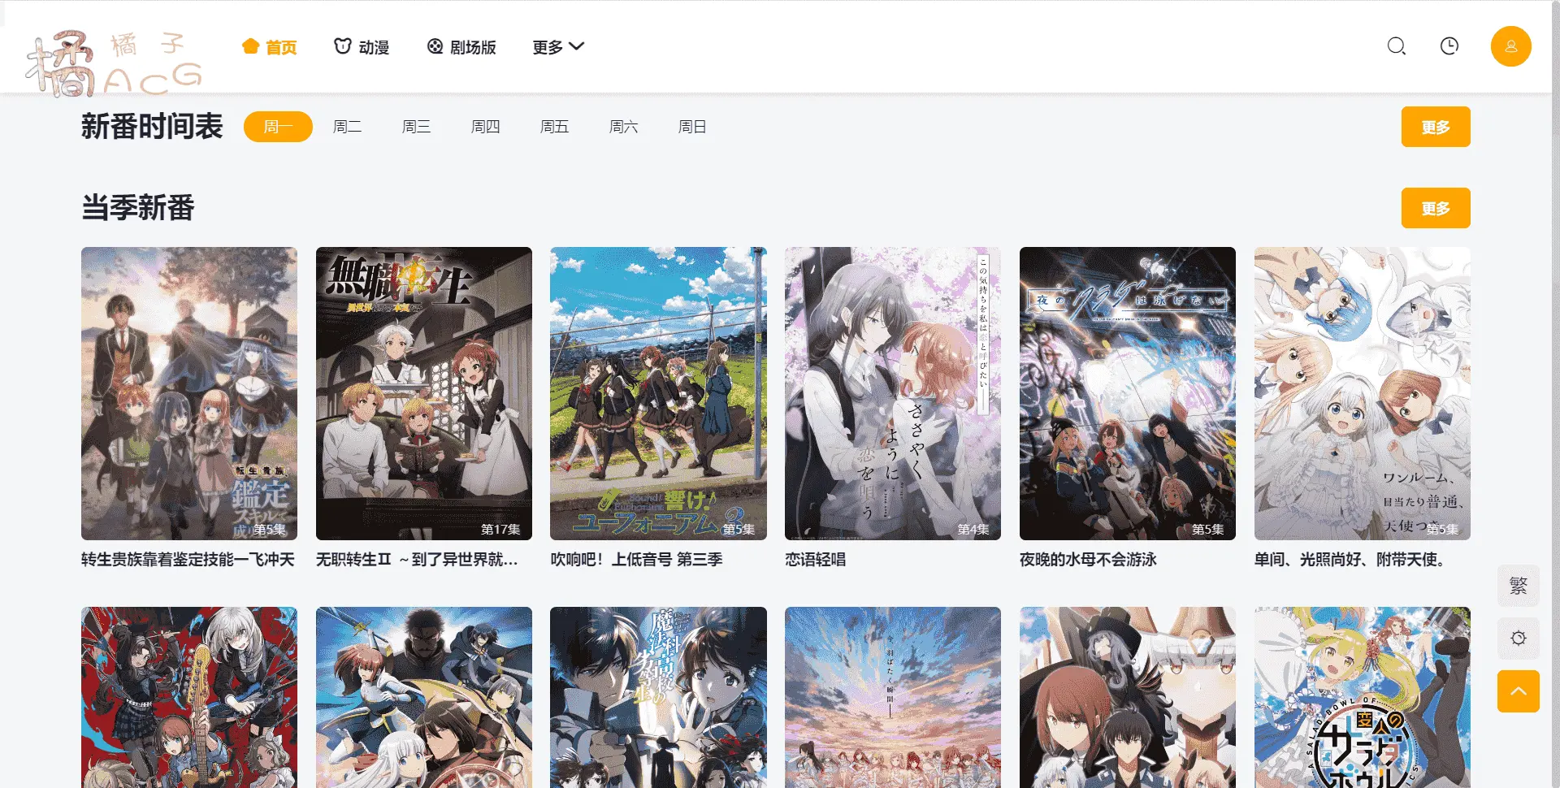
Task: Open the 魔法科高校の劣等生 poster
Action: pos(658,697)
